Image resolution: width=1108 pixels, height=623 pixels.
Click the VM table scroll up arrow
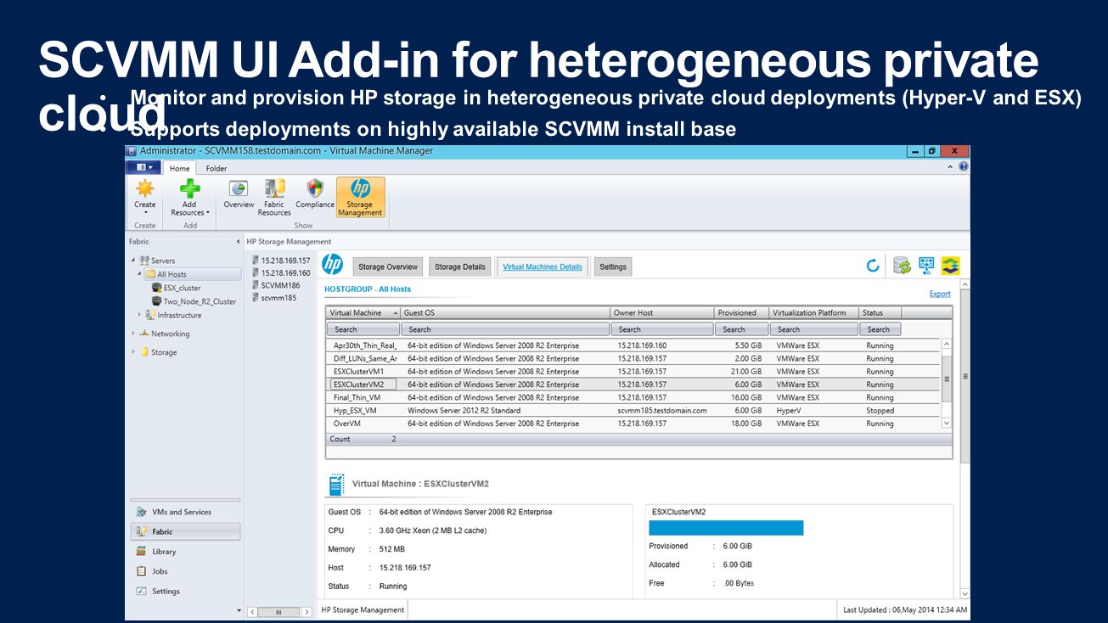[947, 345]
